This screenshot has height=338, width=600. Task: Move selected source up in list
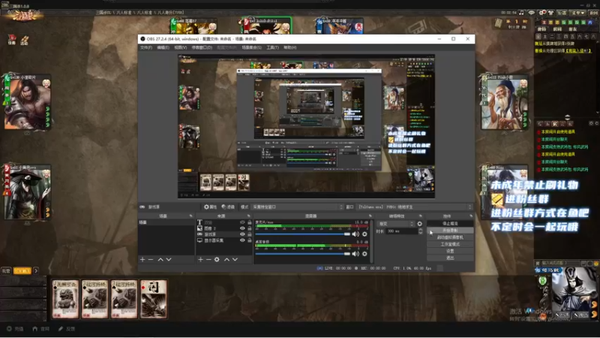[x=226, y=259]
